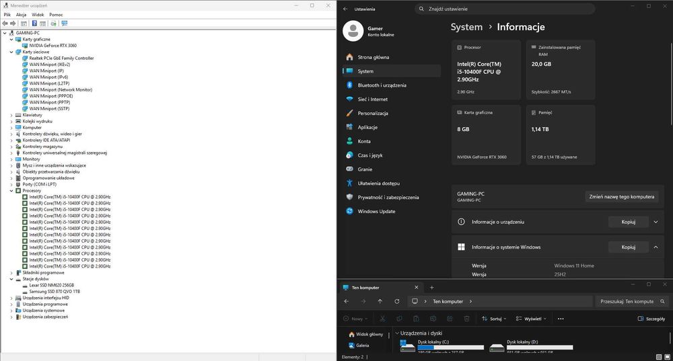
Task: Click the PC icon in the Explorer address bar
Action: coord(415,301)
